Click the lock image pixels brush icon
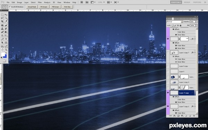The image size is (208, 130). tap(175, 25)
